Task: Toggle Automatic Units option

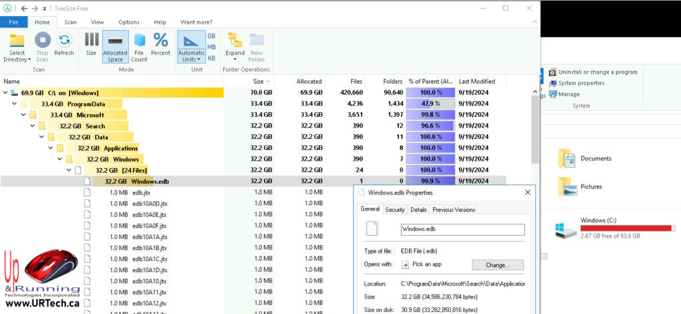Action: tap(192, 41)
